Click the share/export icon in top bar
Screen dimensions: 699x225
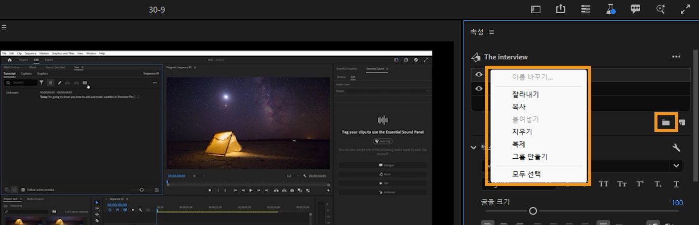tap(561, 9)
